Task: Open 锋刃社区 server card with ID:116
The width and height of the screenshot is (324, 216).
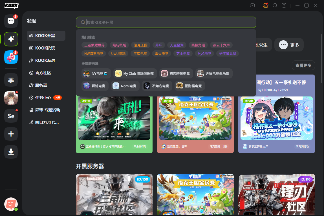Action: coord(277,195)
